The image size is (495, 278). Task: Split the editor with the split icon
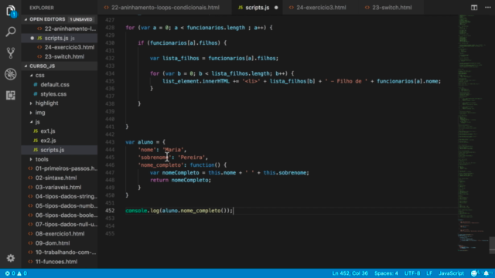[474, 8]
